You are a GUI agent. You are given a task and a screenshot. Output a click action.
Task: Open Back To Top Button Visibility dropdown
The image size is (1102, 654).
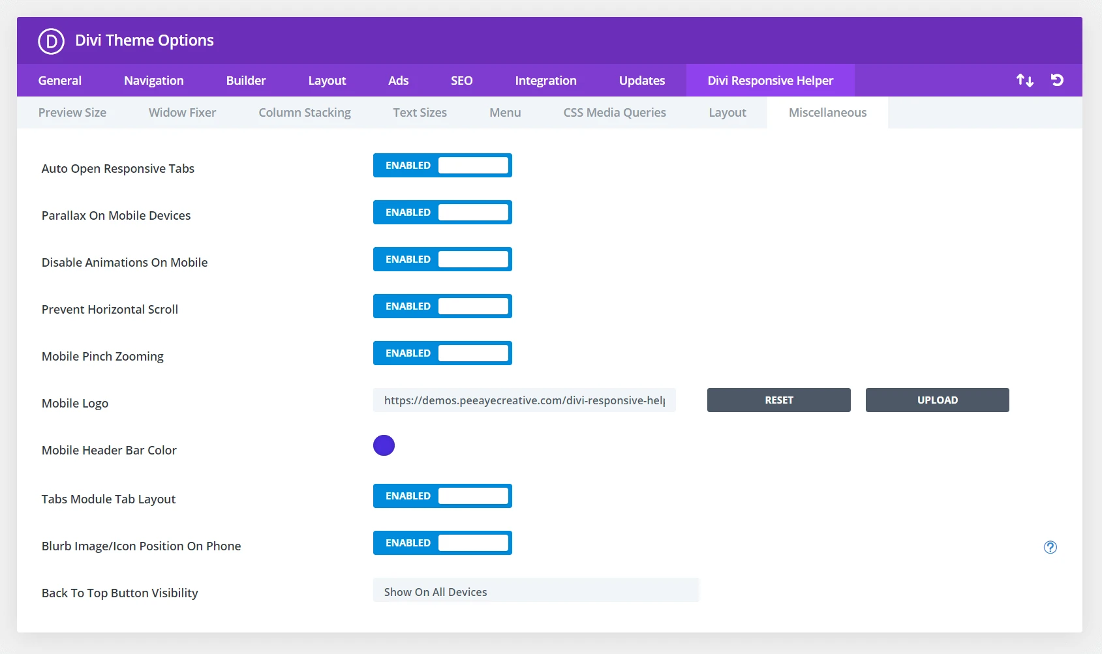coord(536,591)
